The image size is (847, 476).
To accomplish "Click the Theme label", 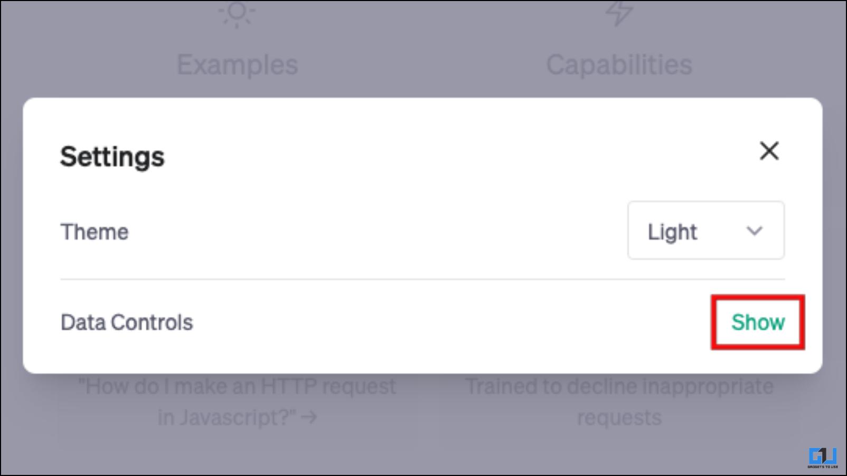I will coord(95,232).
